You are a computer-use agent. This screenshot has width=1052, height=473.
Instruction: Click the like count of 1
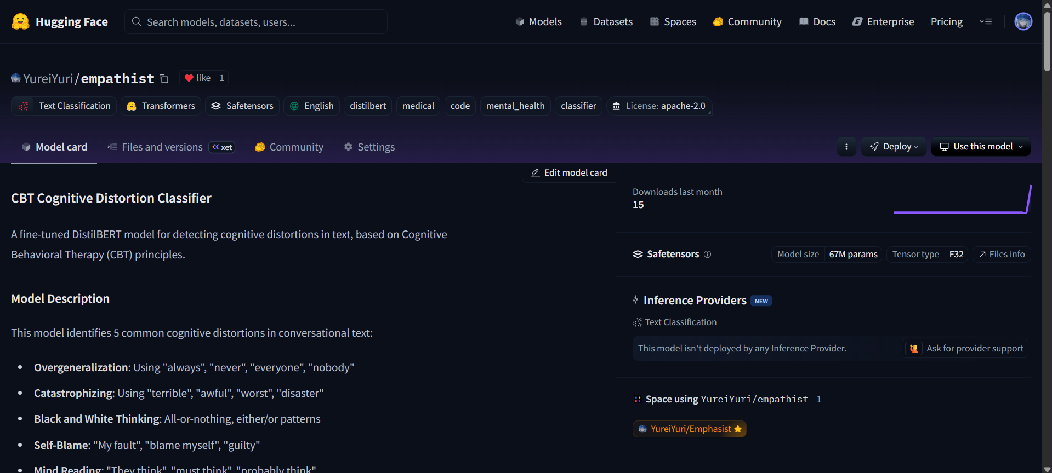pos(221,78)
